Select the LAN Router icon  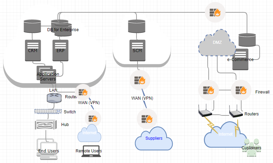click(x=54, y=98)
